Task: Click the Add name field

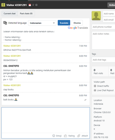Action: point(109,14)
